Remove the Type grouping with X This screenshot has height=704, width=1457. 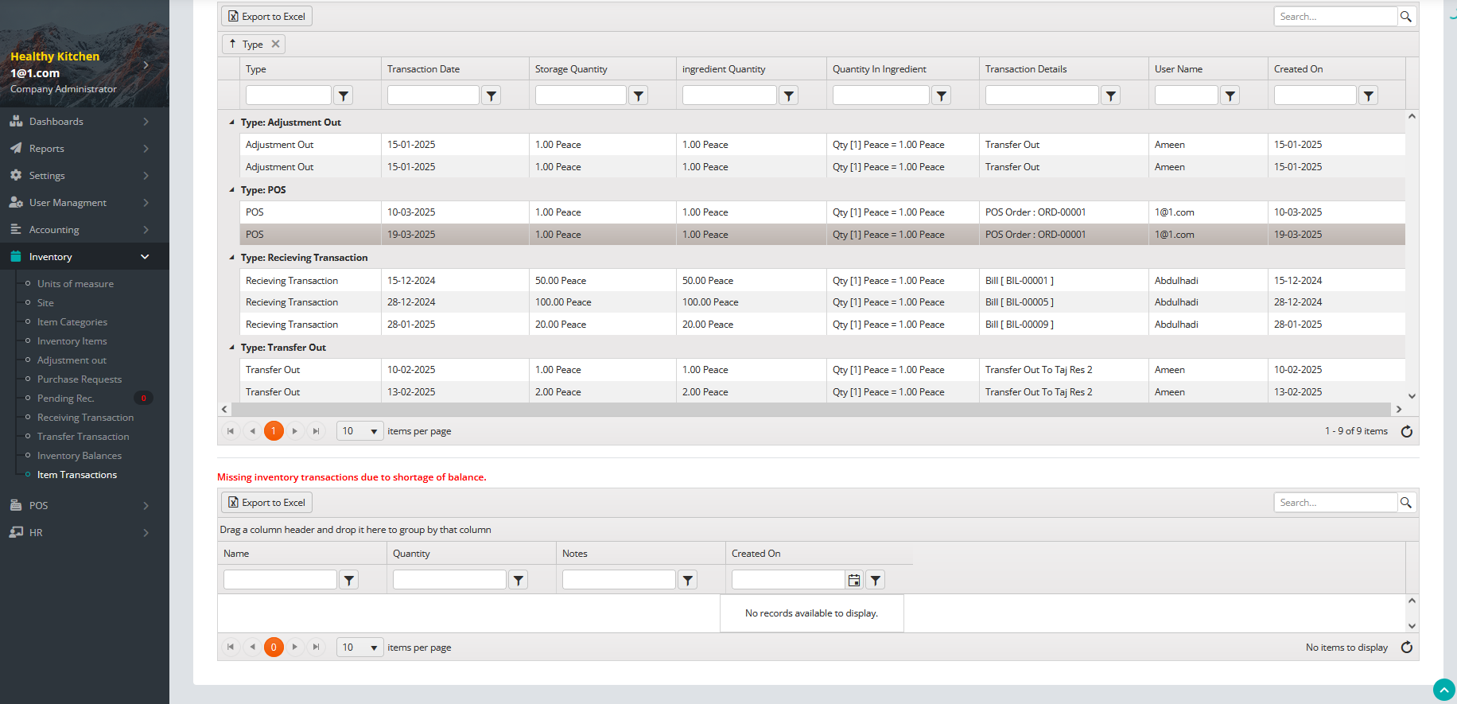point(275,45)
